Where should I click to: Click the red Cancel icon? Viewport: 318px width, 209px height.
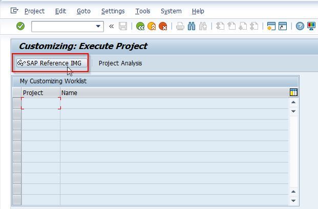[163, 26]
